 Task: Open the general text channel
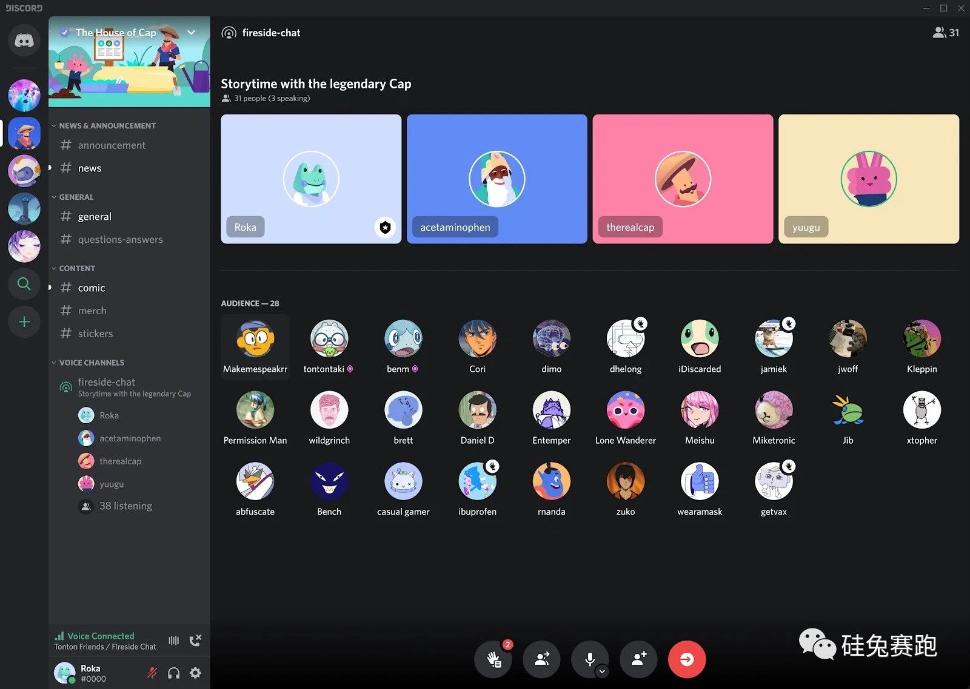95,217
